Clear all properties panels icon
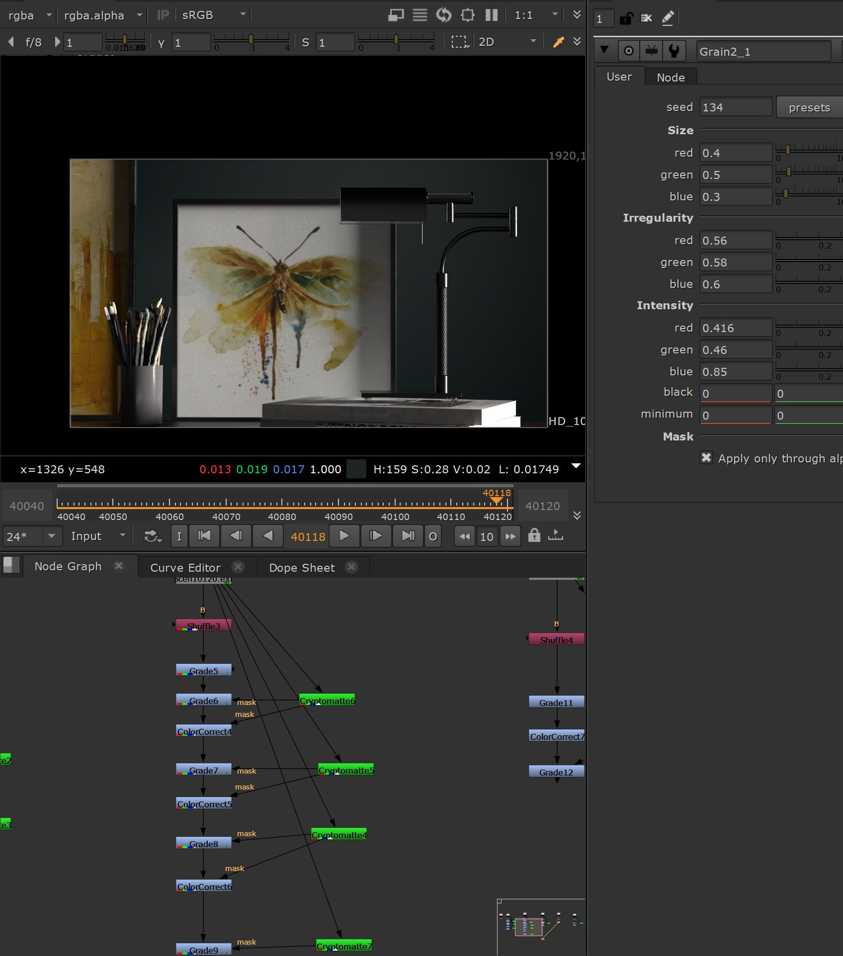This screenshot has height=956, width=843. (646, 18)
